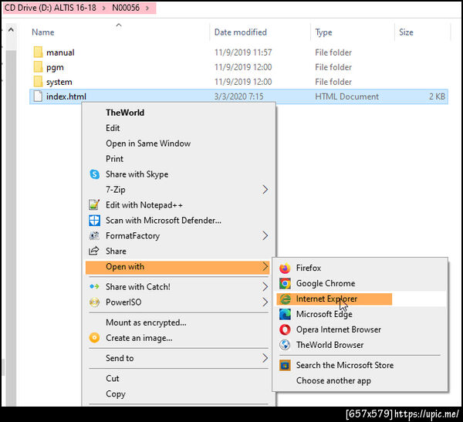Click the PowerISO disc icon

tap(94, 302)
